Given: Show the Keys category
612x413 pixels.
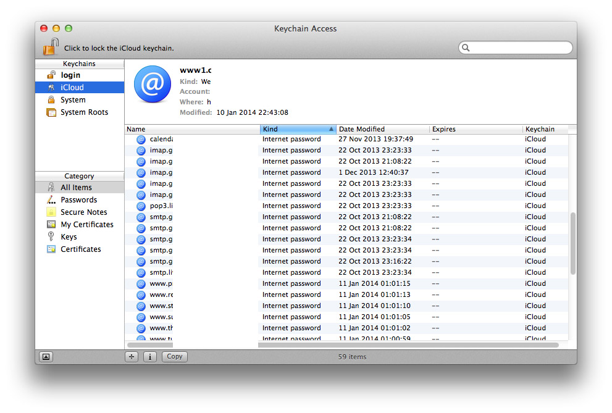Looking at the screenshot, I should coord(80,236).
